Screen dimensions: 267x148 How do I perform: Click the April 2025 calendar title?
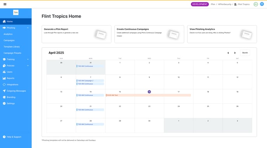click(56, 53)
